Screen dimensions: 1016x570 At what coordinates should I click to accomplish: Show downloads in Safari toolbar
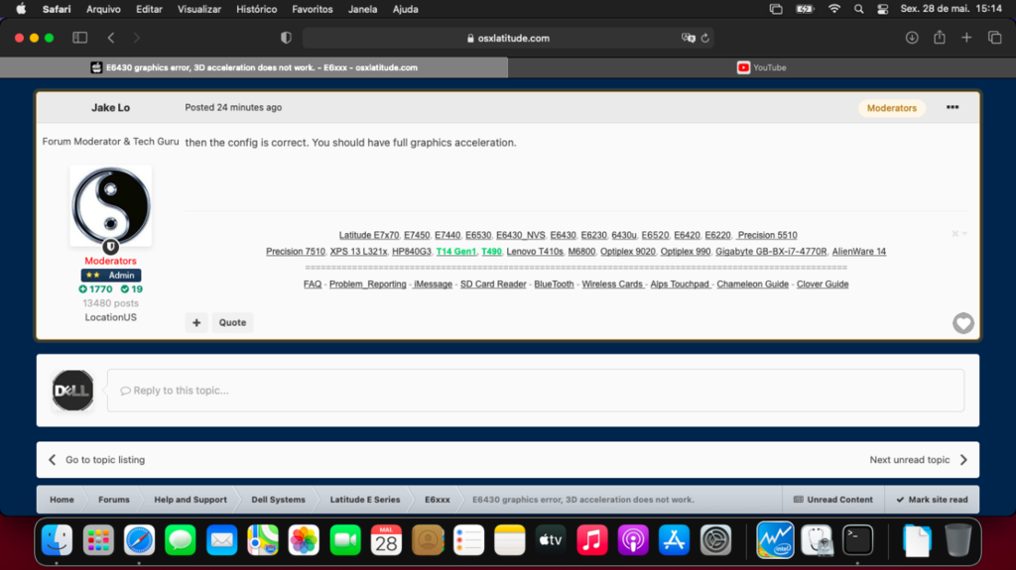[912, 38]
